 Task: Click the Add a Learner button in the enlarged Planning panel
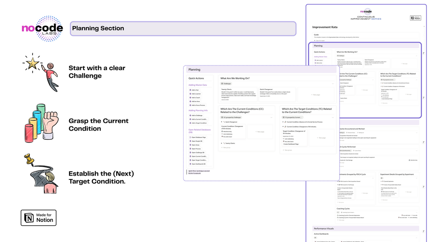coord(195,94)
